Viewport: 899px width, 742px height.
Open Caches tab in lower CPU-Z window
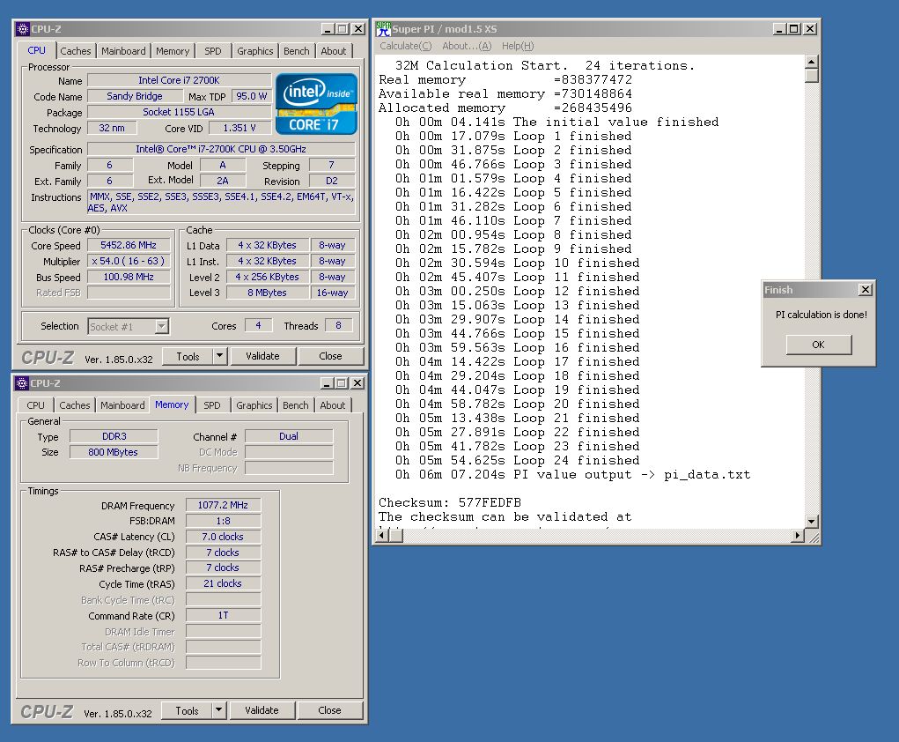pyautogui.click(x=75, y=405)
